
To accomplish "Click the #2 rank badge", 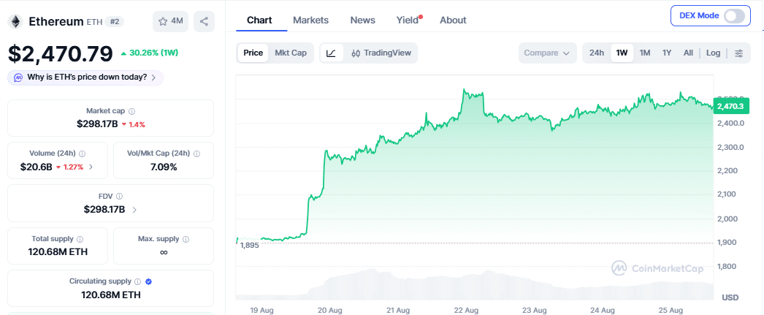I will [116, 21].
